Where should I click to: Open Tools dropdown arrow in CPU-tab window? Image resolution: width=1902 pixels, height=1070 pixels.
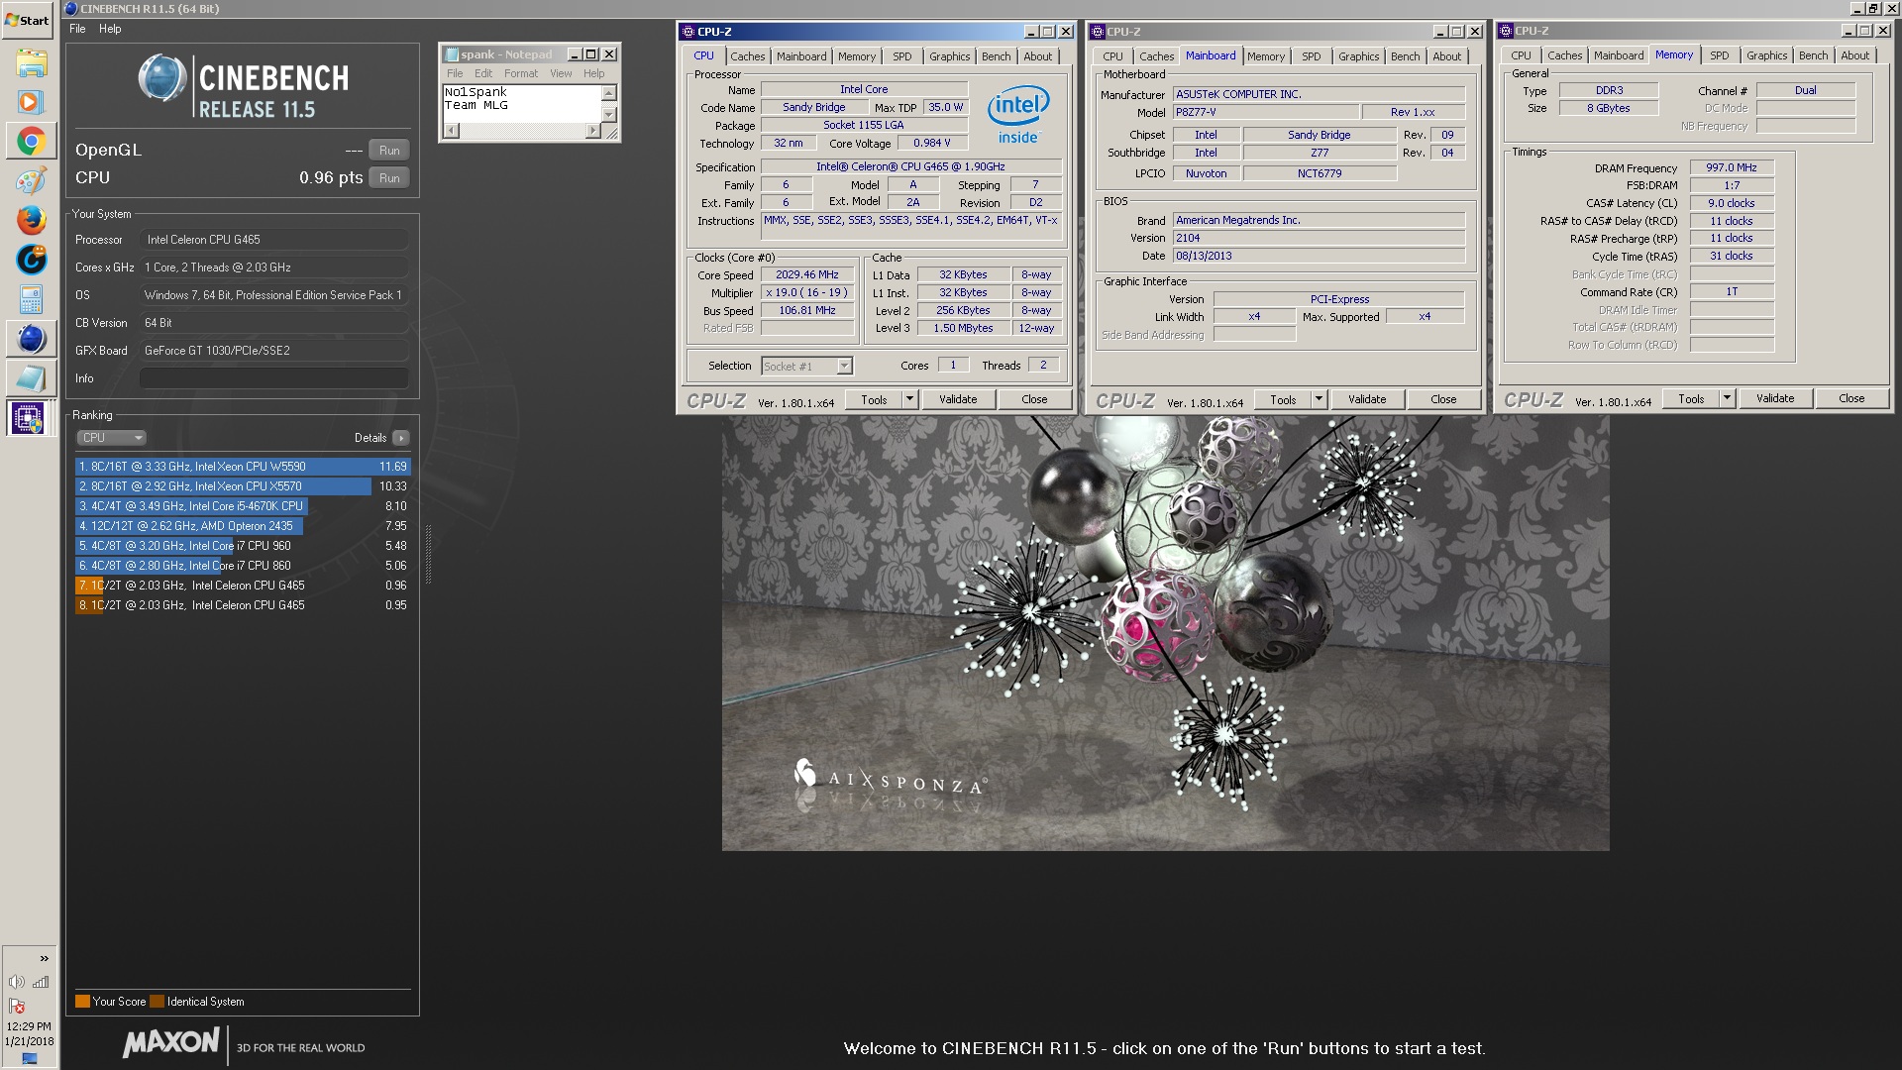pos(909,399)
